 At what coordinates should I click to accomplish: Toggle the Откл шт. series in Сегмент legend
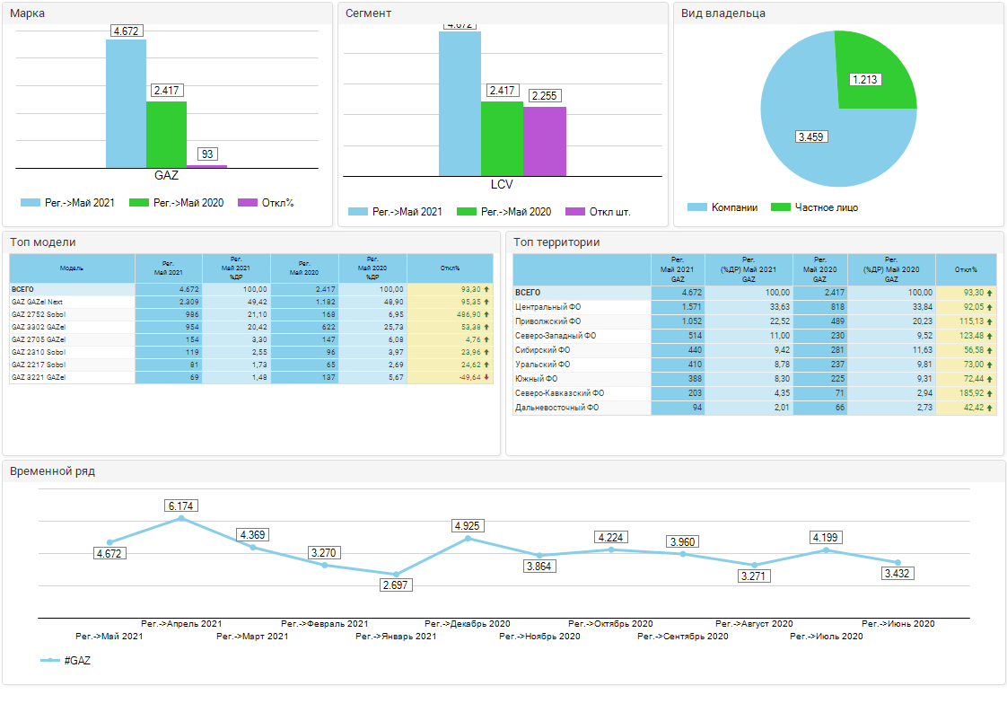[x=599, y=212]
